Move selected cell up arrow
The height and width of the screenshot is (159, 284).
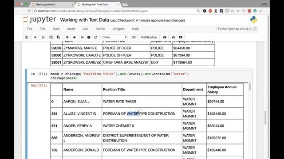[67, 37]
